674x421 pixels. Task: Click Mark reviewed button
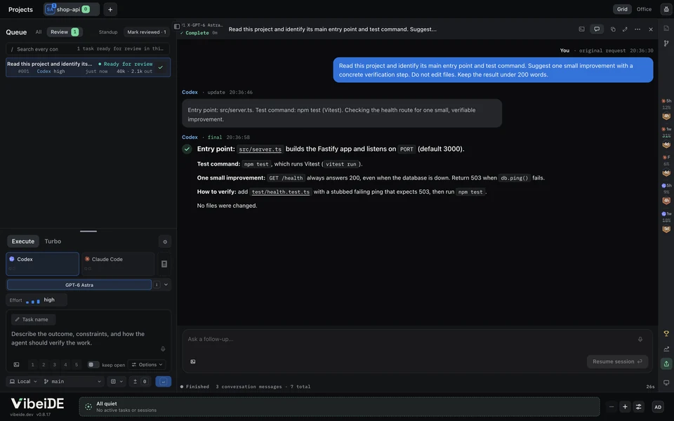point(147,32)
